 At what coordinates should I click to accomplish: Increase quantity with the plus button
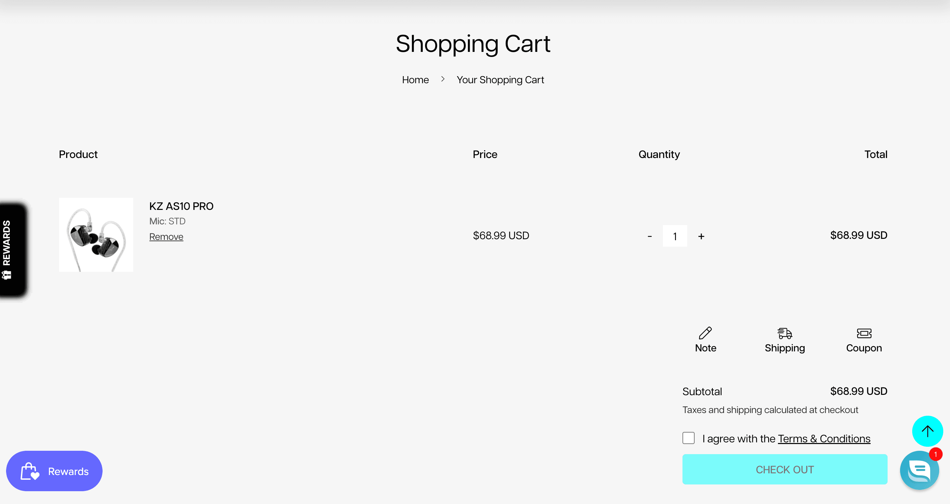(701, 236)
